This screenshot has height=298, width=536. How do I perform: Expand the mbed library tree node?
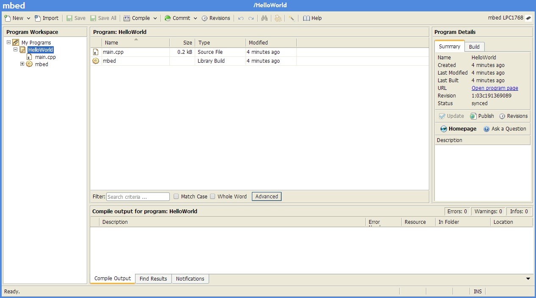click(22, 64)
